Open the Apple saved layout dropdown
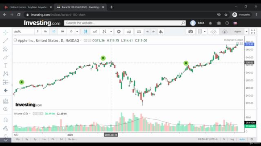The width and height of the screenshot is (261, 146). pos(246,32)
